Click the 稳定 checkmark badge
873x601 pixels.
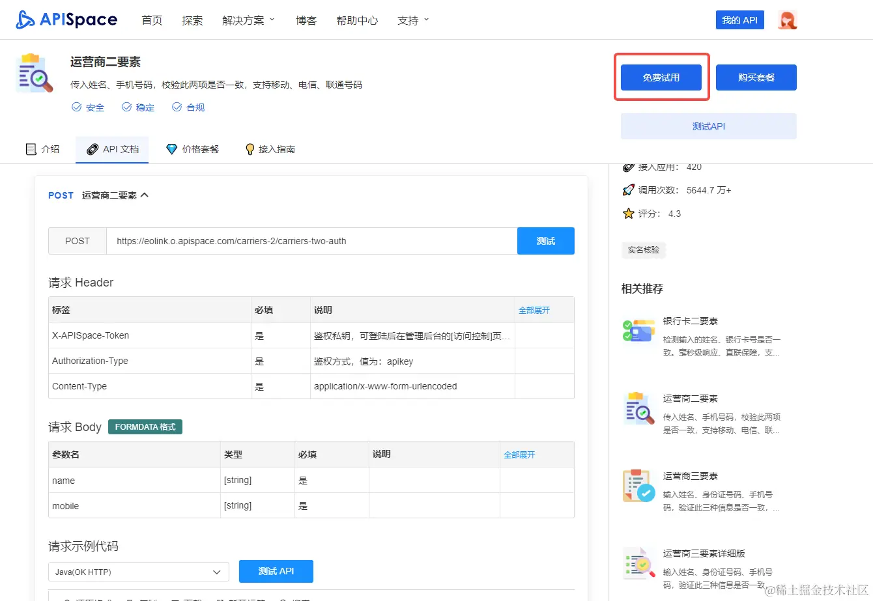138,107
